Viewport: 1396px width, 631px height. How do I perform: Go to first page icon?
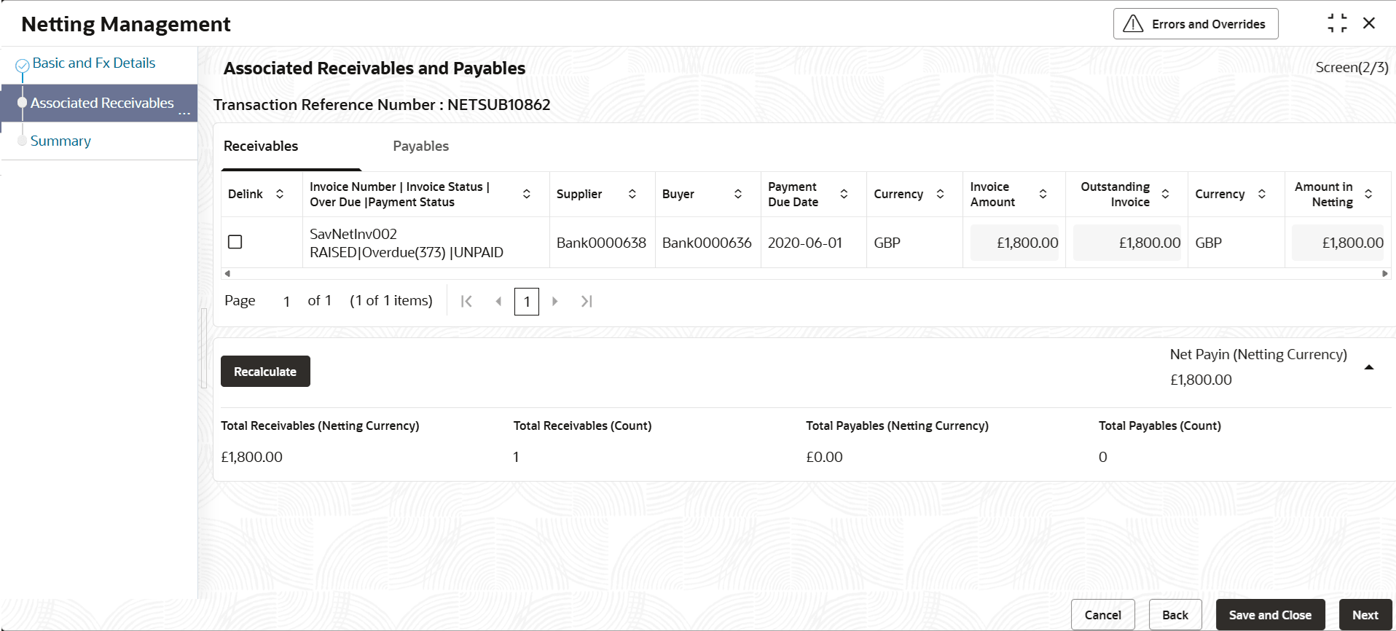[467, 302]
